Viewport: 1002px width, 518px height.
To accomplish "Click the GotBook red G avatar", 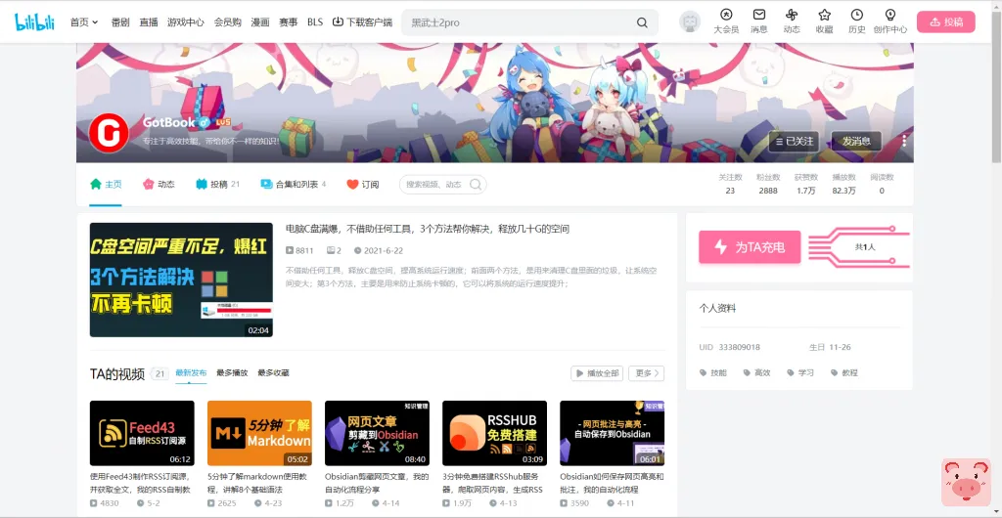I will coord(109,133).
